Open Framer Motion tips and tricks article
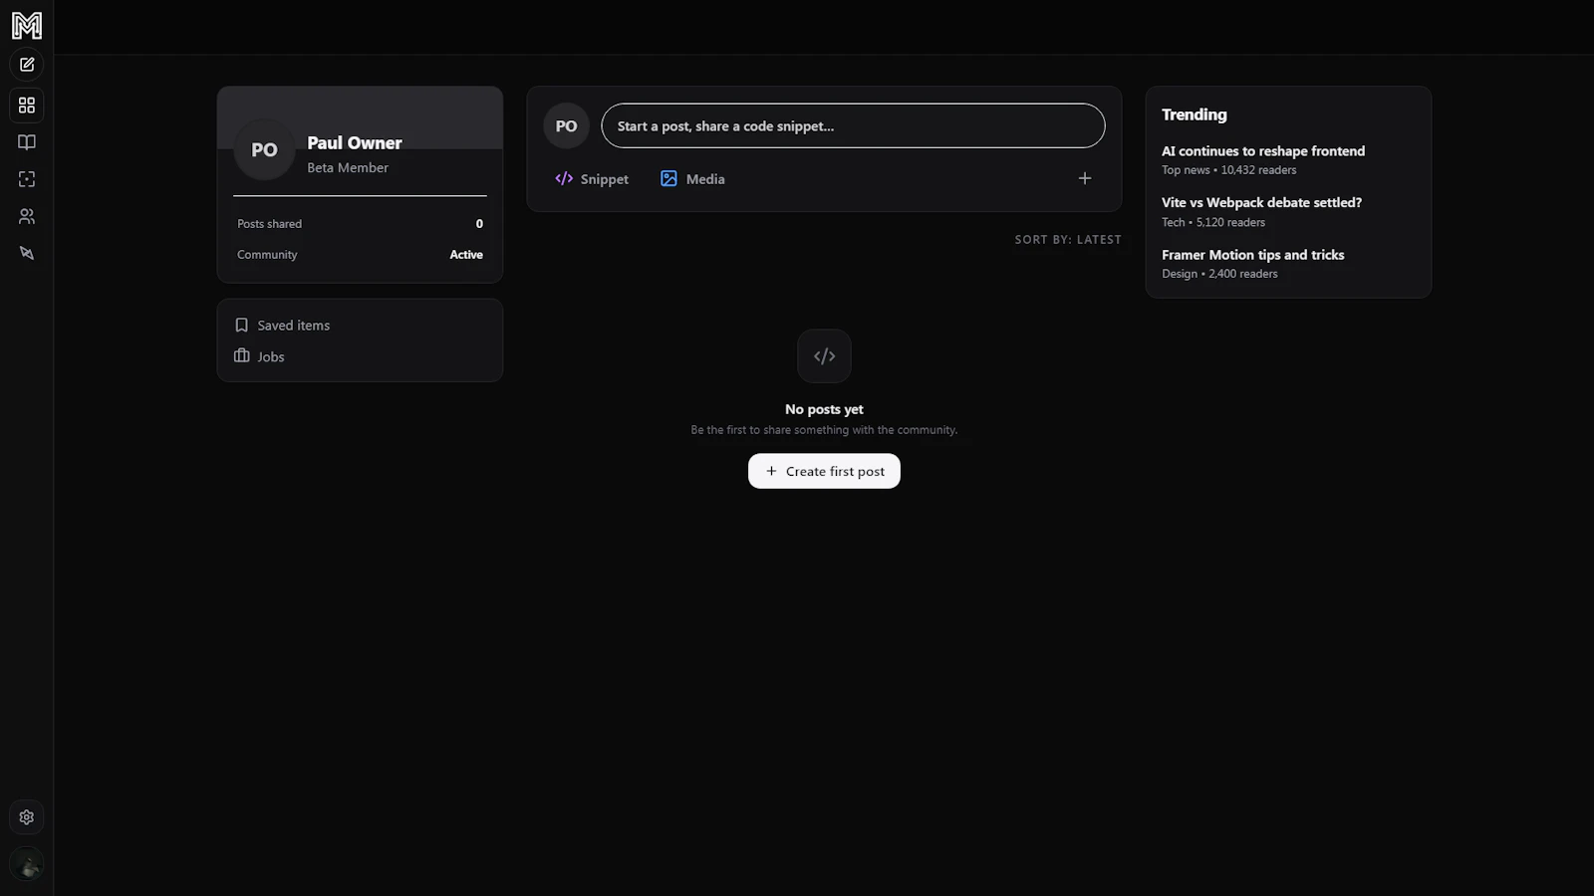 (1252, 255)
